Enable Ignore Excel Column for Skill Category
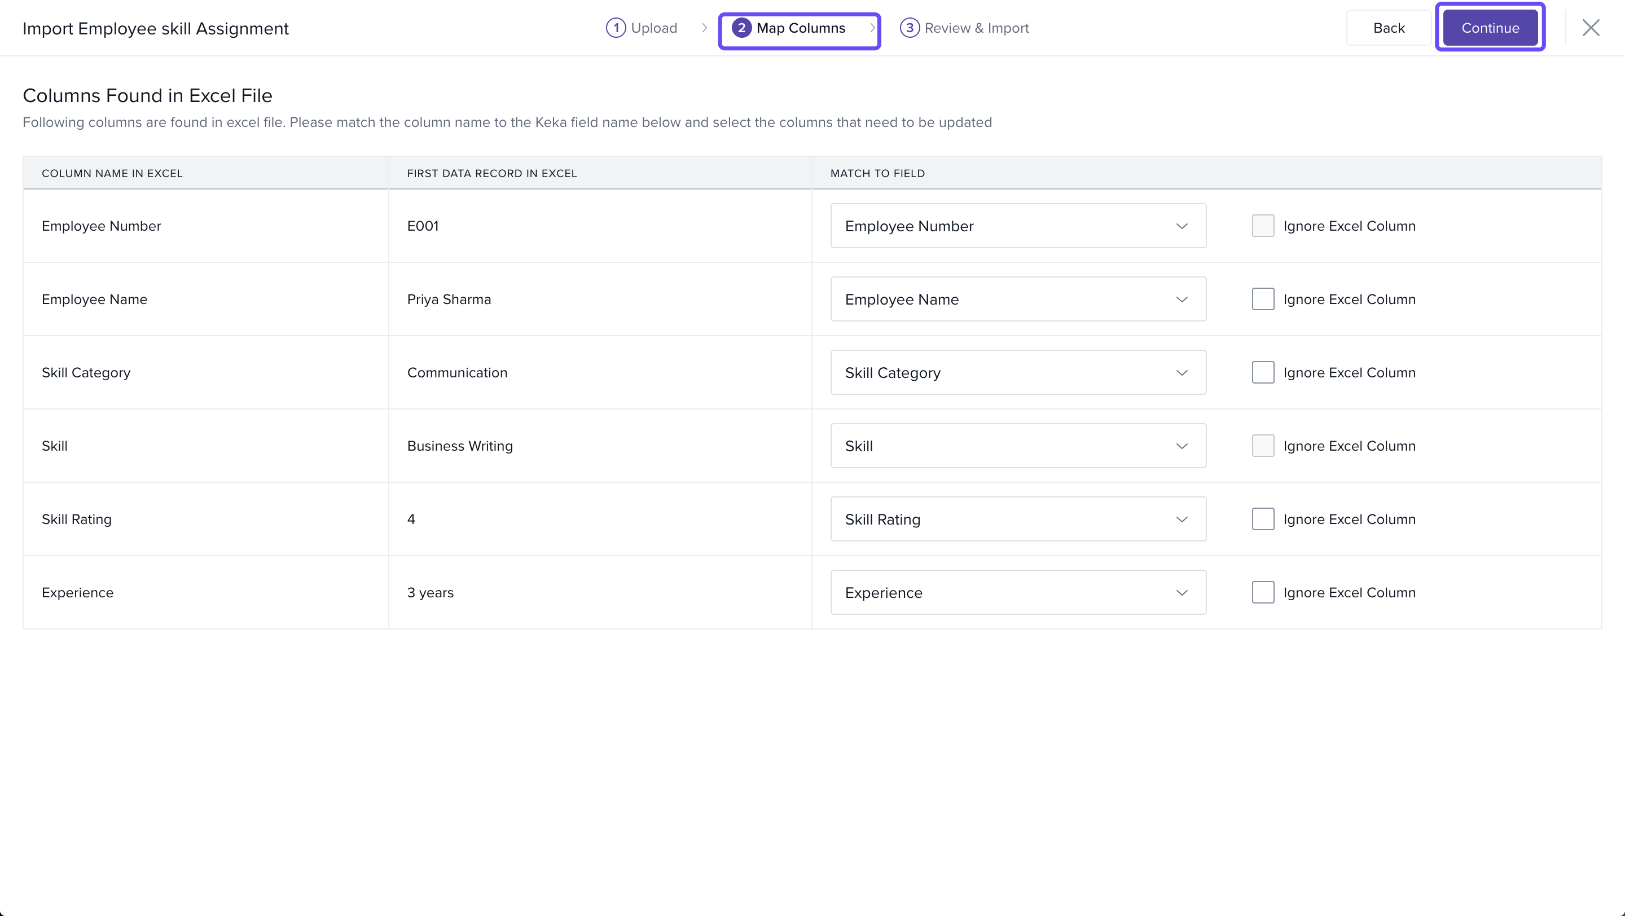The image size is (1625, 916). coord(1262,373)
